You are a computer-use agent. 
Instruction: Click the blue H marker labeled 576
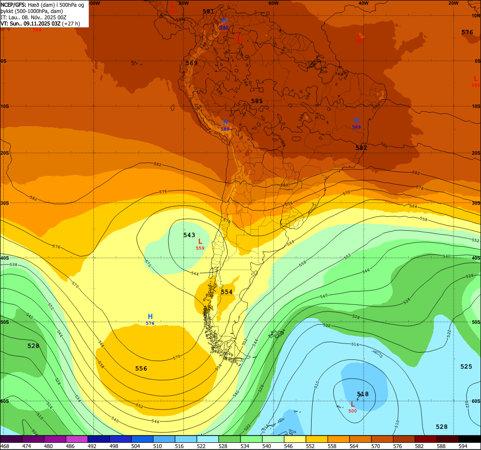150,317
